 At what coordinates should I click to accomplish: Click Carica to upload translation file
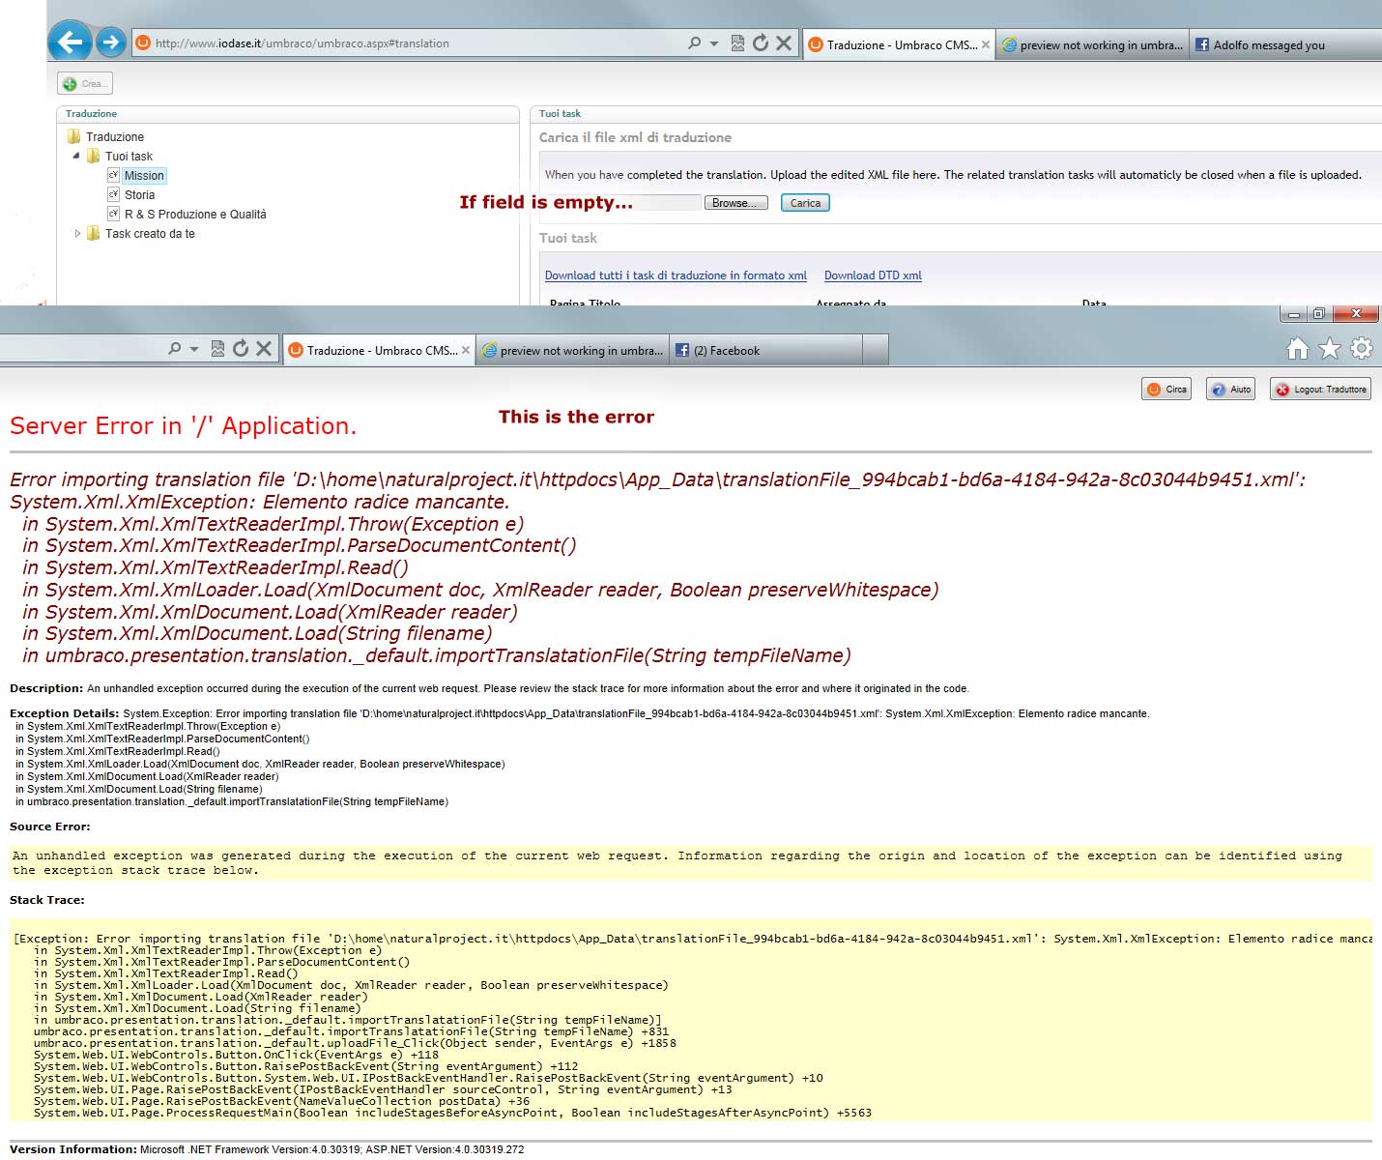tap(805, 203)
